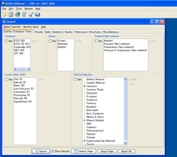Expand the Mineral Related tree node
The width and height of the screenshot is (177, 157).
point(85,120)
